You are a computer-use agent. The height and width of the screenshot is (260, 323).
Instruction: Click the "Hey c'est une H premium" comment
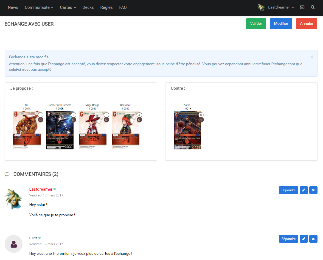point(81,254)
